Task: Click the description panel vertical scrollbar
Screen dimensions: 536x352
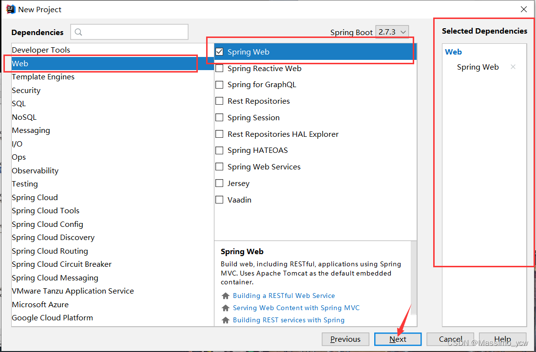Action: (x=414, y=278)
